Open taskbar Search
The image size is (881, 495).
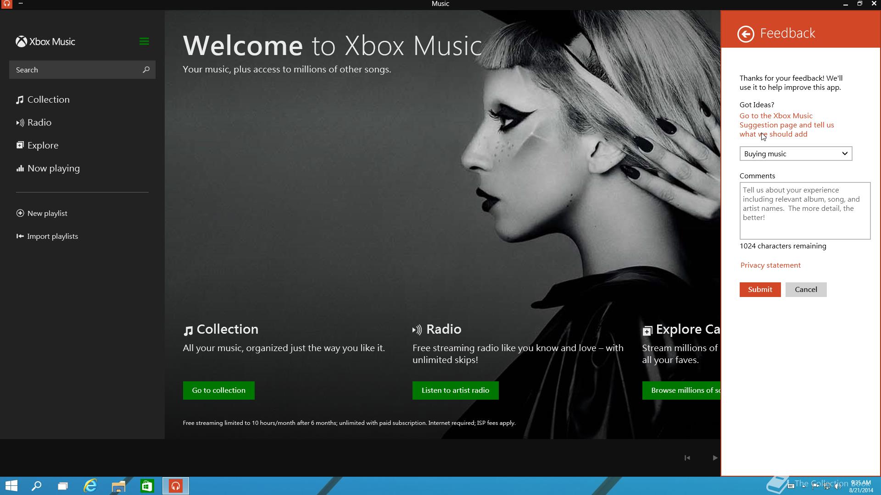[36, 486]
